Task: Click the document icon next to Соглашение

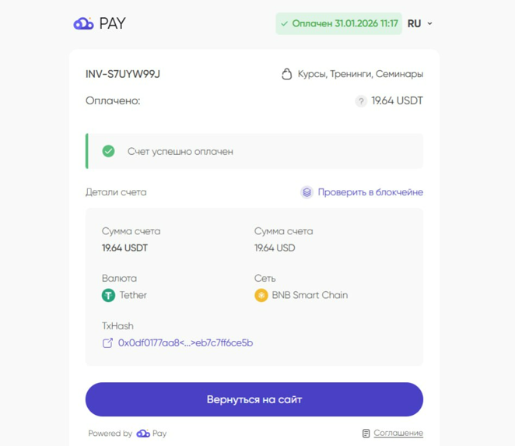Action: (366, 434)
